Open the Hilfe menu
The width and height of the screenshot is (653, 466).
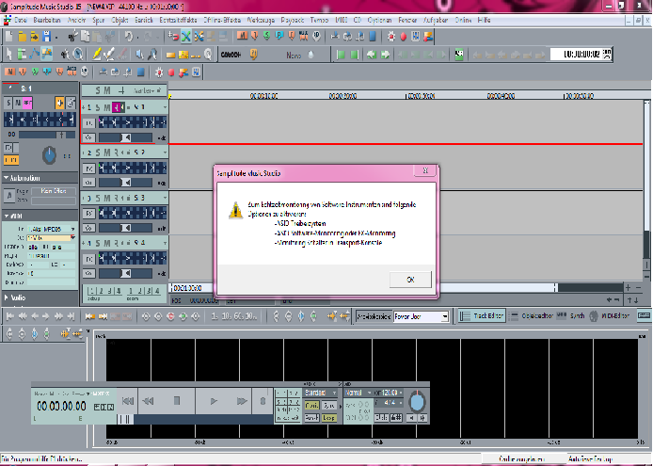(x=484, y=20)
